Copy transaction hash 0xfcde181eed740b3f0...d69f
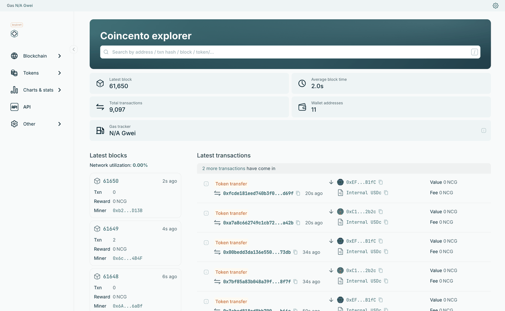 tap(298, 193)
